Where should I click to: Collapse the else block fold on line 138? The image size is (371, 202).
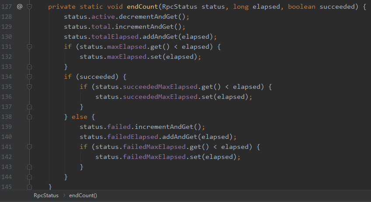29,117
